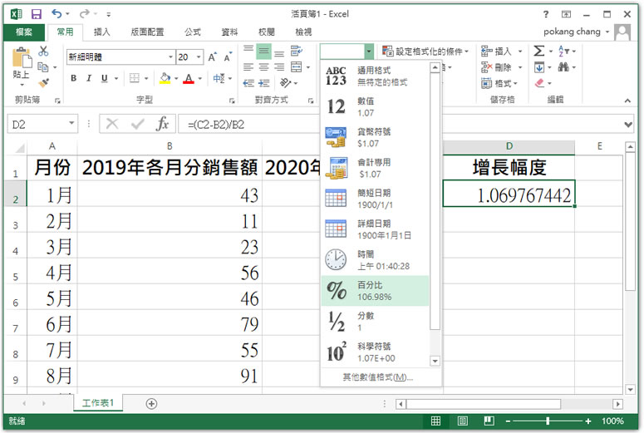This screenshot has width=644, height=433.
Task: Switch to the 插入 Insert tab
Action: (102, 32)
